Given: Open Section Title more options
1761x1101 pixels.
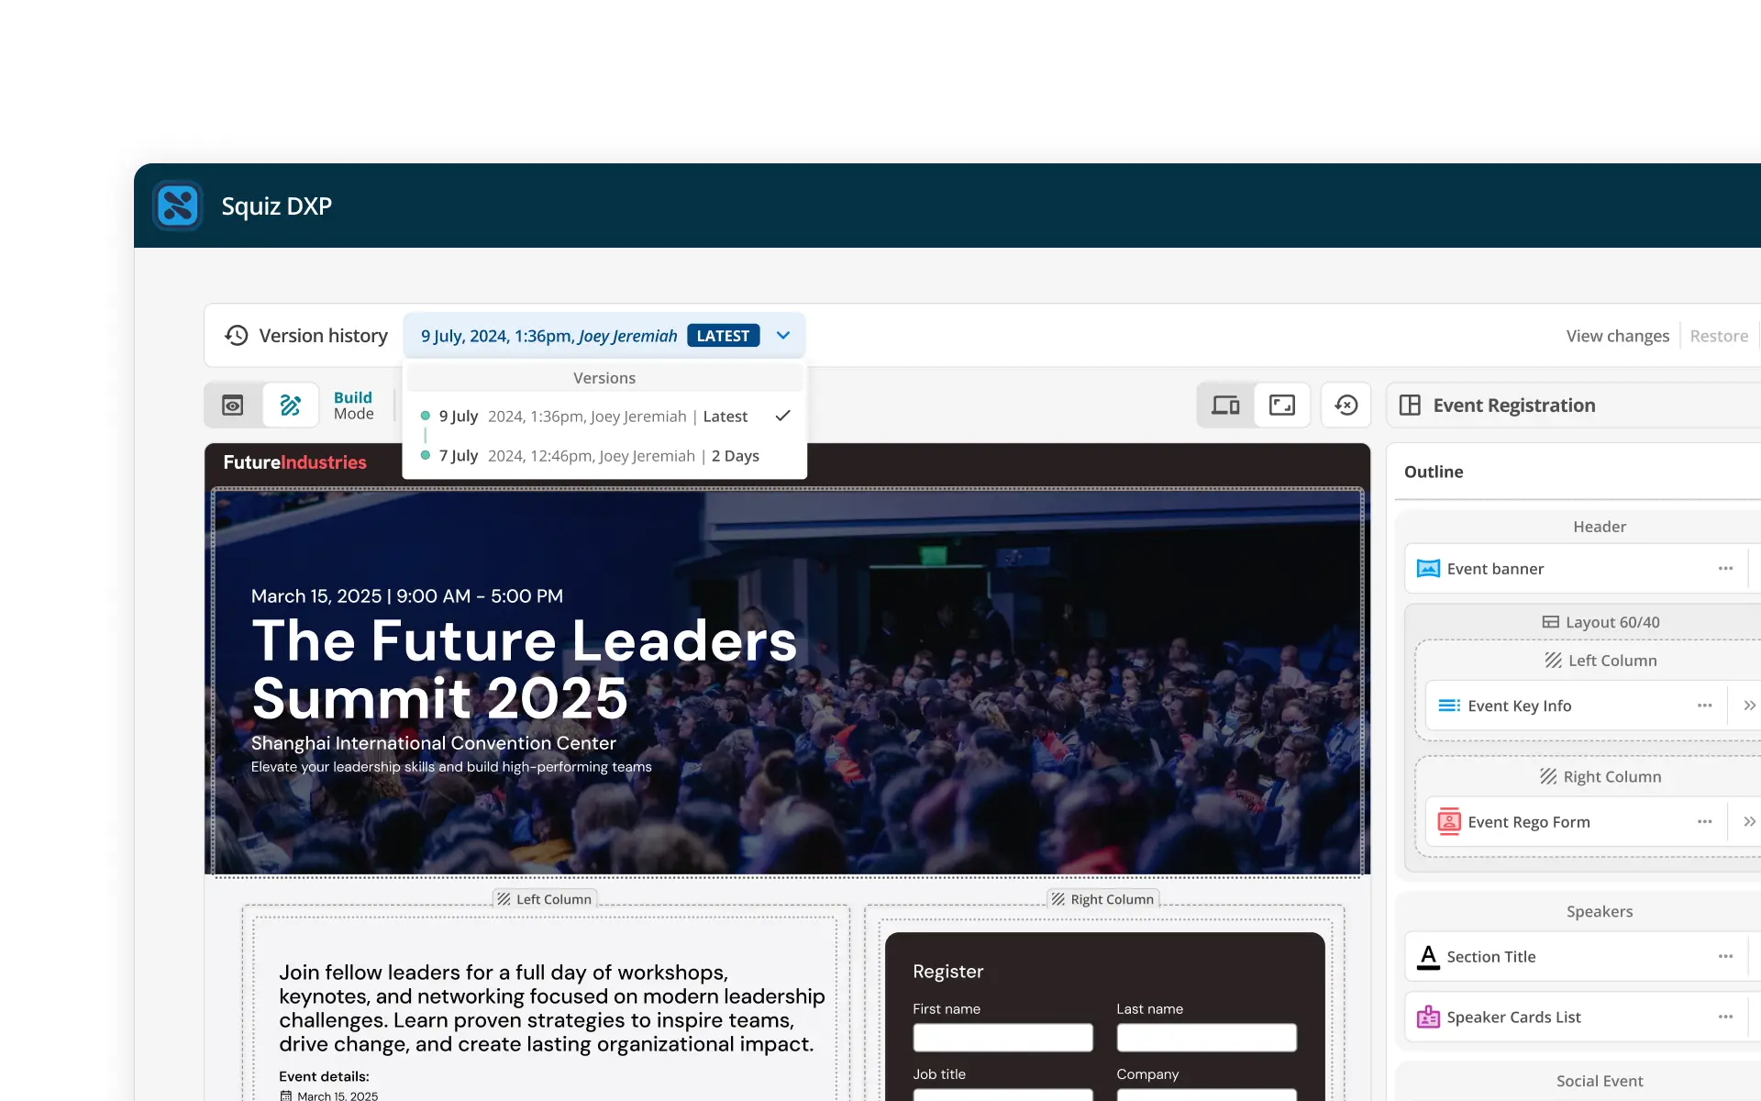Looking at the screenshot, I should 1725,956.
